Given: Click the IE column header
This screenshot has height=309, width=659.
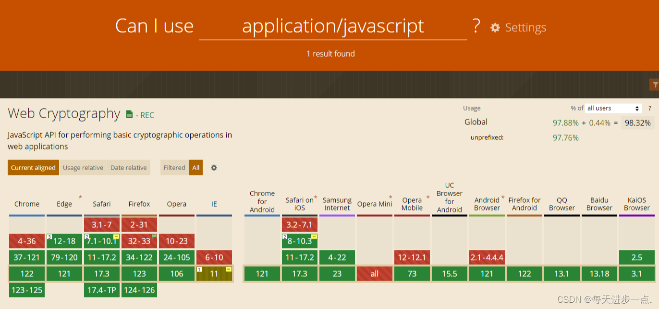Looking at the screenshot, I should [214, 204].
